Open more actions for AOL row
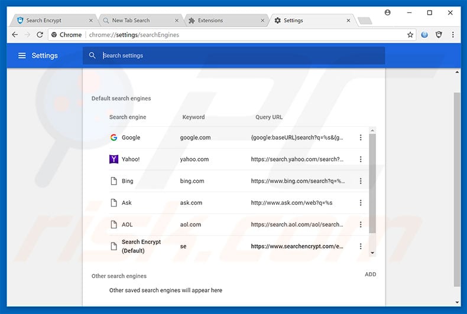 (x=361, y=224)
